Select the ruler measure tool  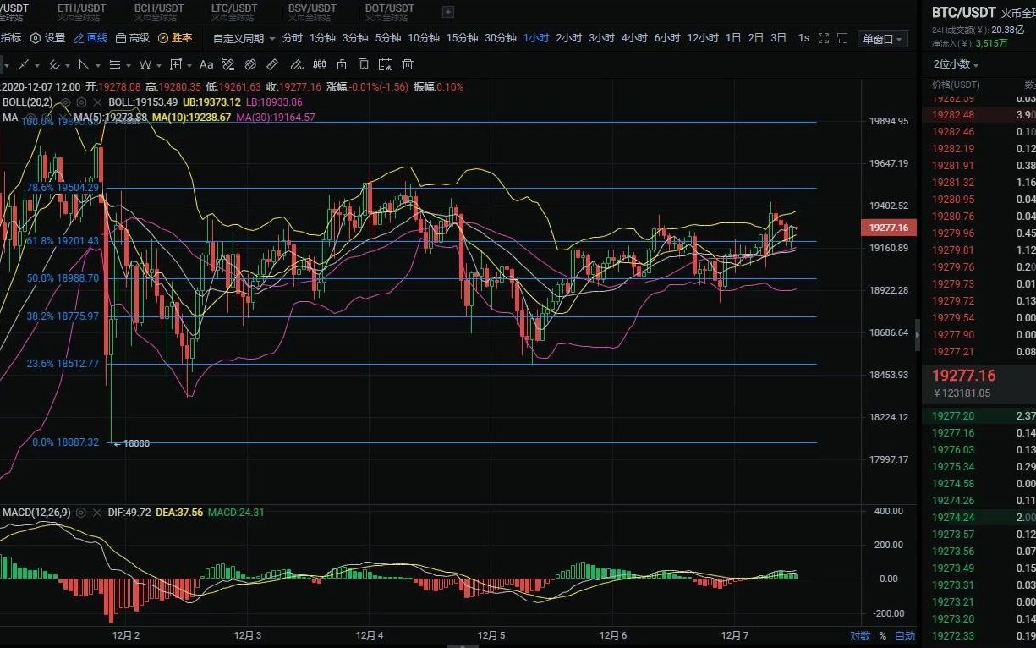click(272, 65)
